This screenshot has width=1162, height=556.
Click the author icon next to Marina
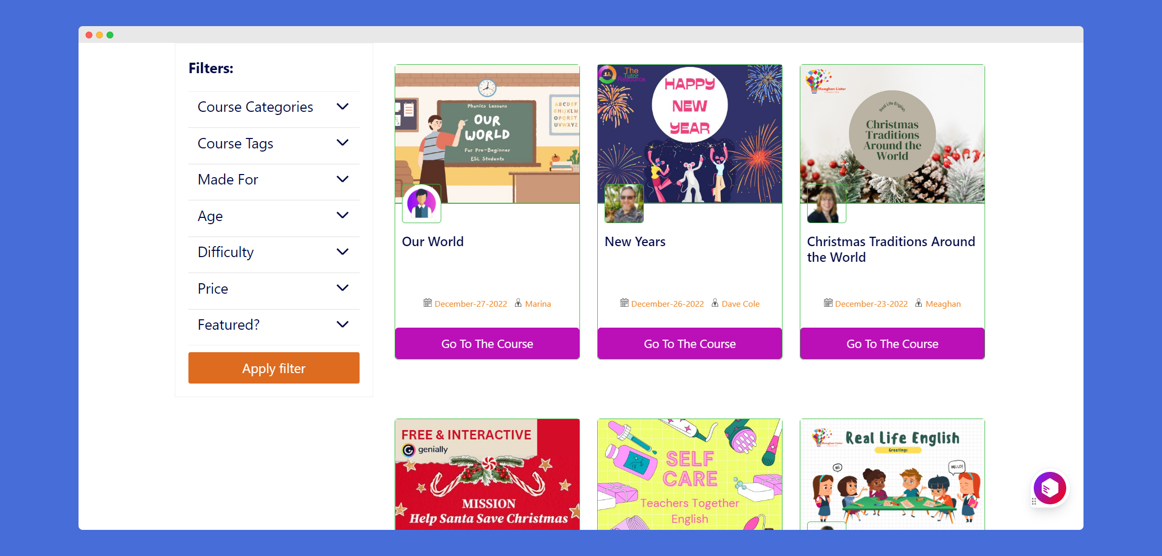click(x=518, y=303)
